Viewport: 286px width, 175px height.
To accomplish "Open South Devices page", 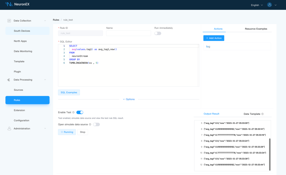I will point(27,31).
